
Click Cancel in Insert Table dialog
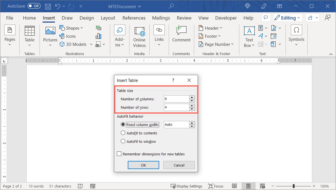[x=179, y=165]
